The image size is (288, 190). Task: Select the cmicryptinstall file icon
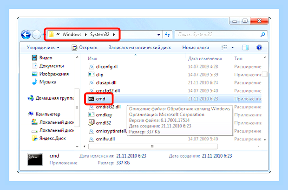tap(92, 131)
